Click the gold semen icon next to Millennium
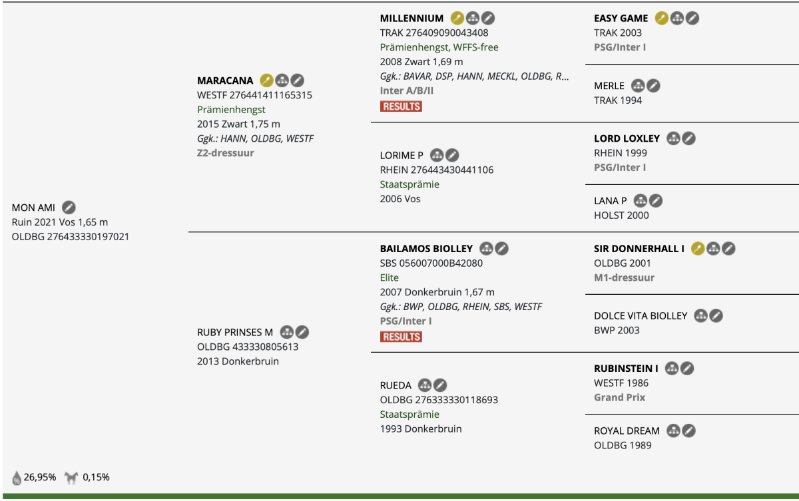The width and height of the screenshot is (799, 501). point(457,18)
